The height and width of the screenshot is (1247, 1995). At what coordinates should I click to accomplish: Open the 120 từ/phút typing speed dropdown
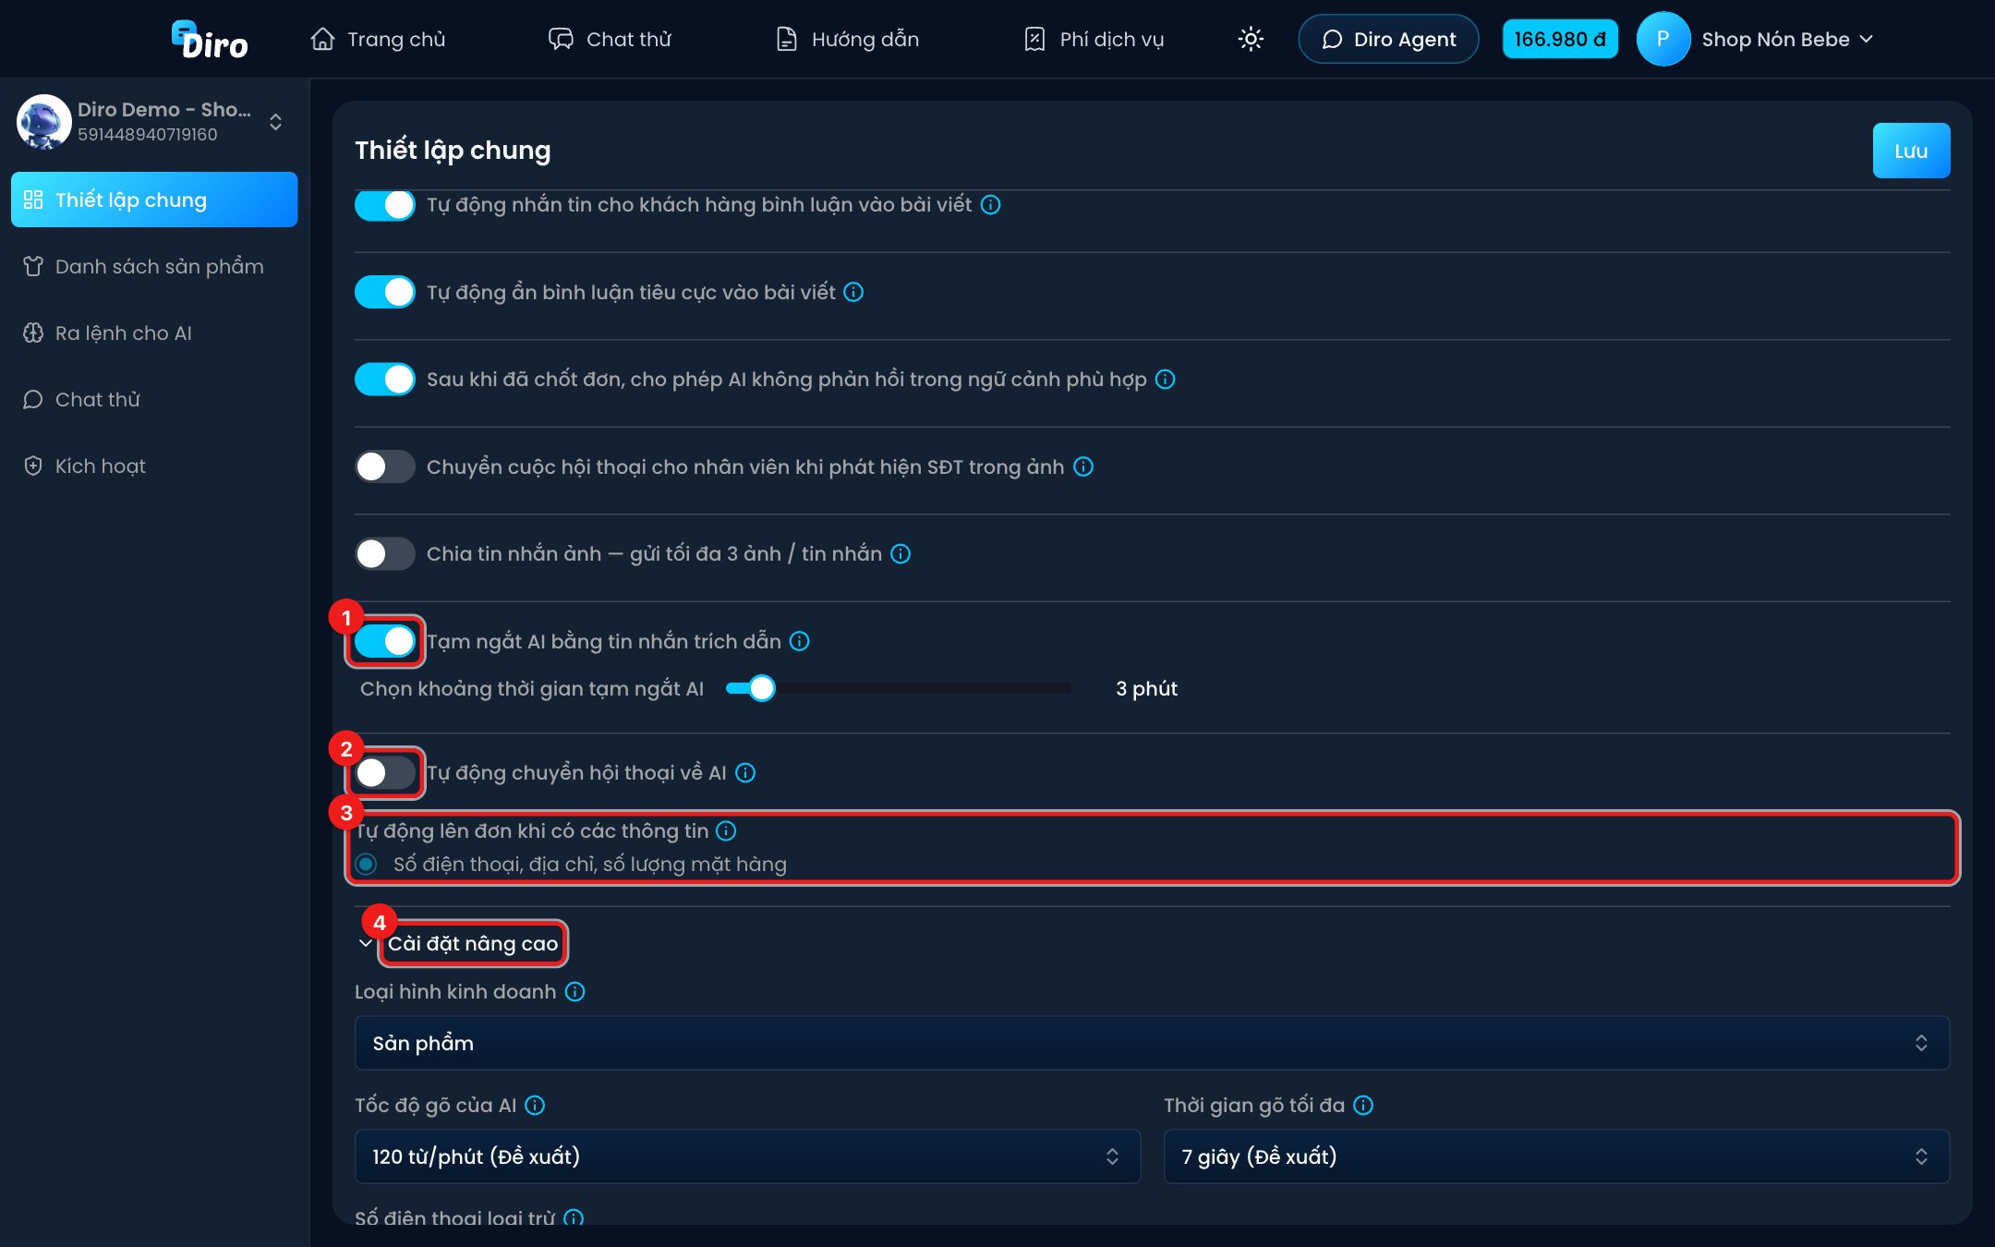(x=747, y=1156)
